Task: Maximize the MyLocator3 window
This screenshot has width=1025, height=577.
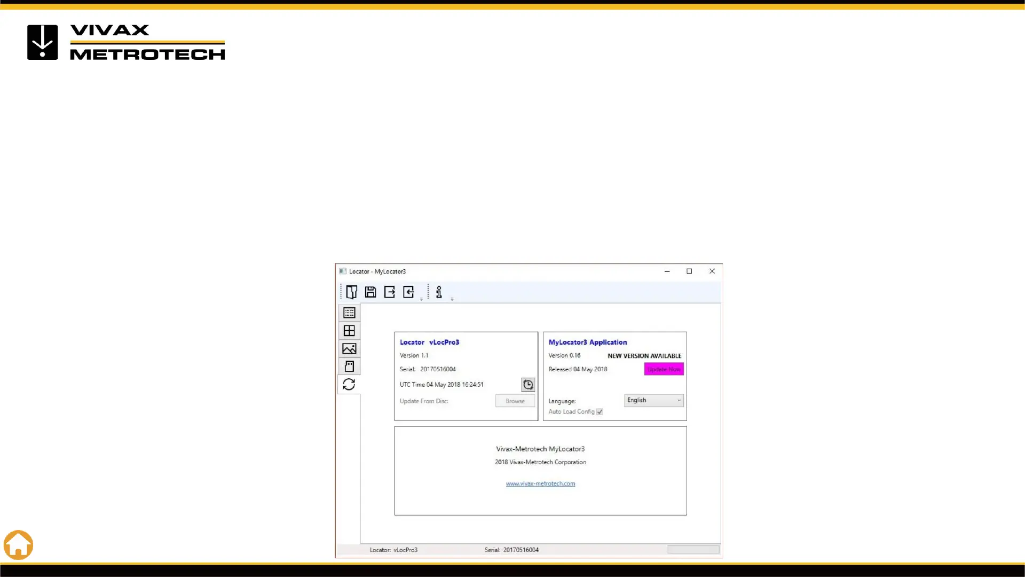Action: click(689, 271)
